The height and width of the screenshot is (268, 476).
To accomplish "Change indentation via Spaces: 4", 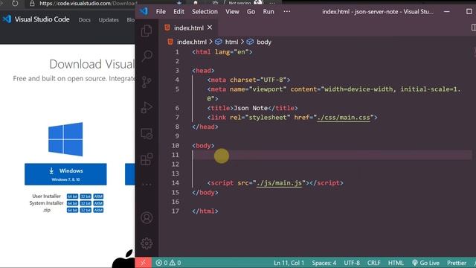I will point(324,263).
